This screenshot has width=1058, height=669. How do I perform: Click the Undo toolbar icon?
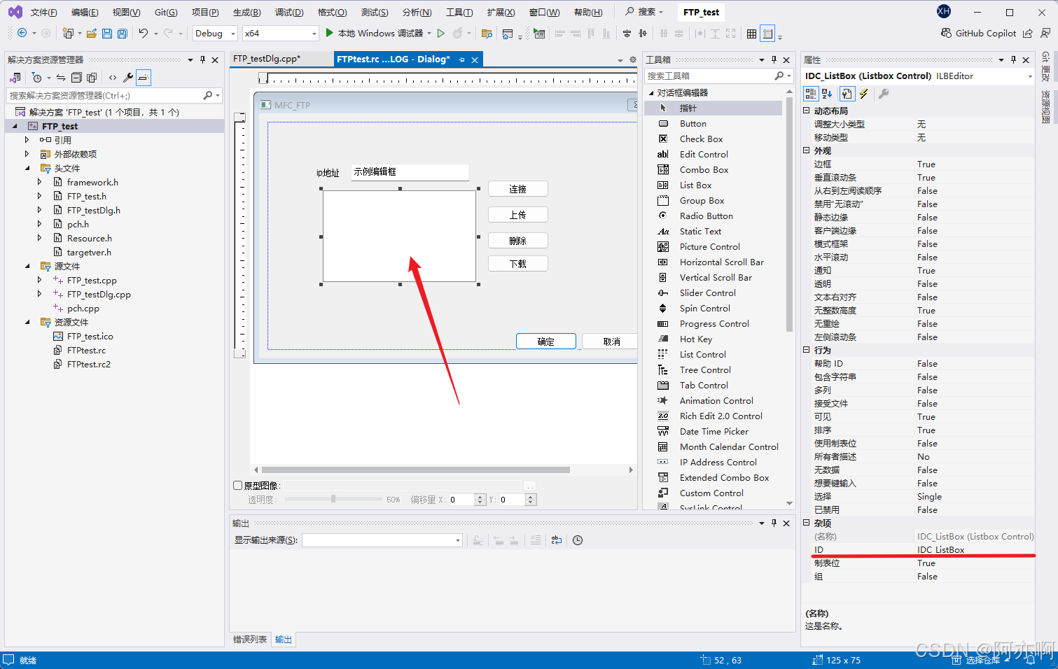(x=144, y=33)
